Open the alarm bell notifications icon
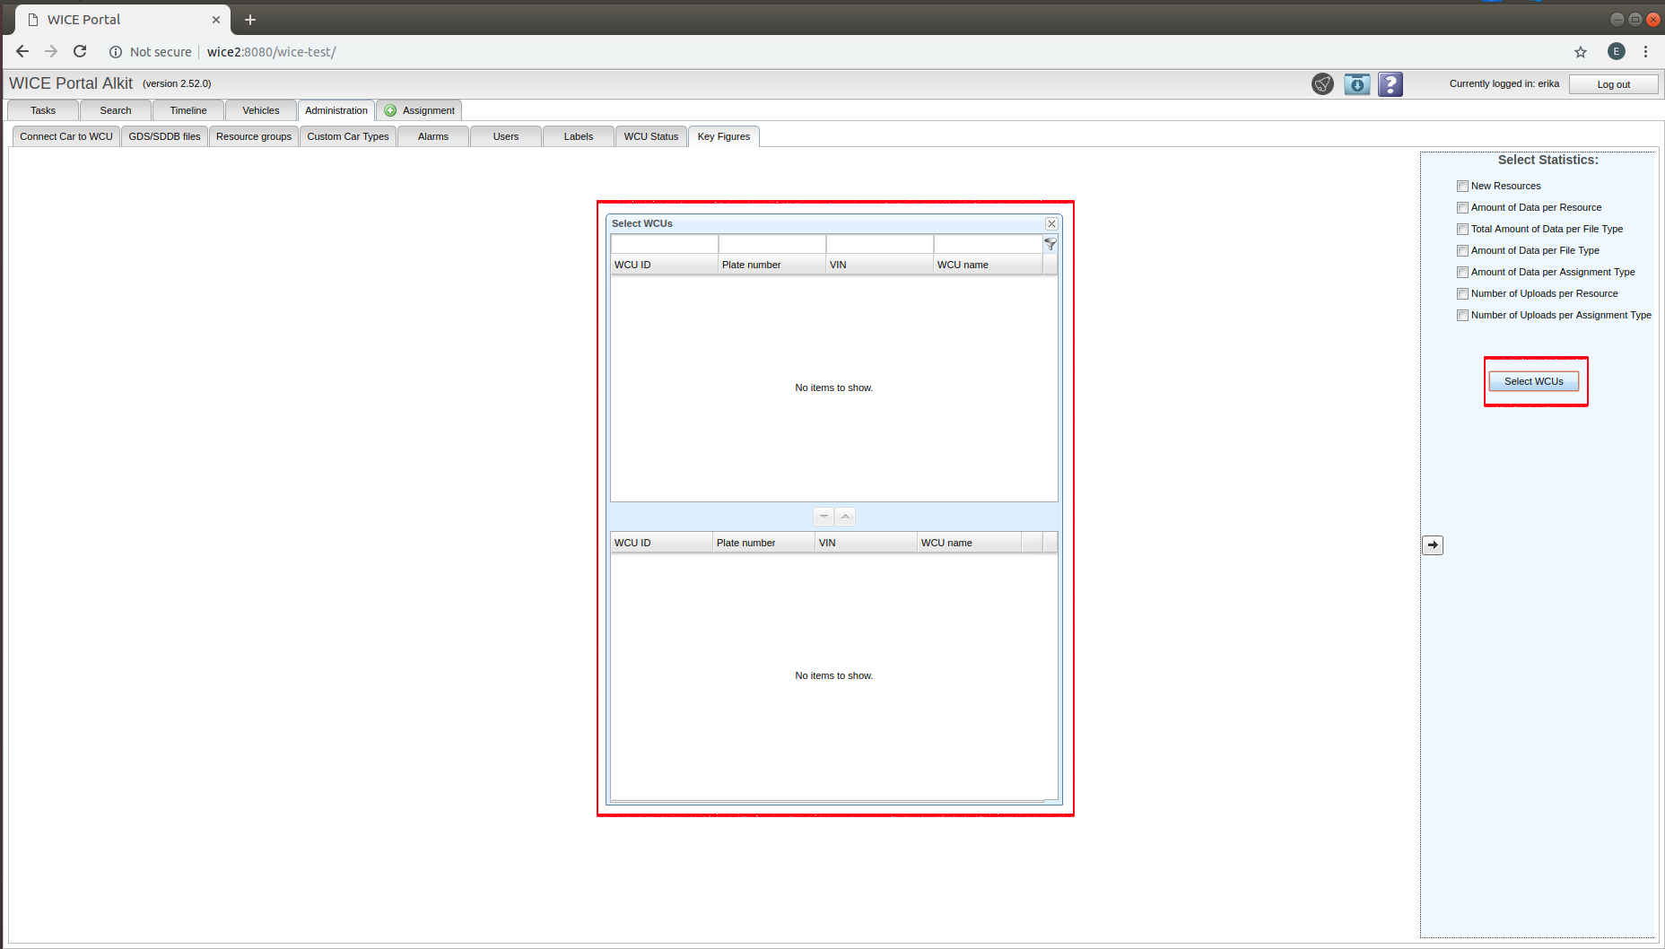 coord(1322,84)
